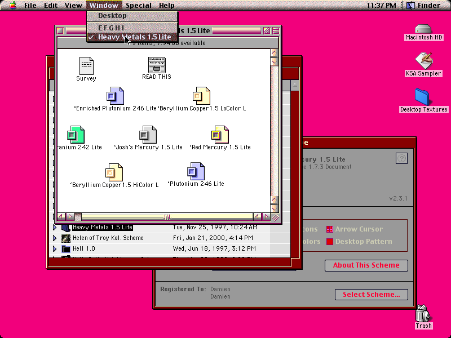451x338 pixels.
Task: Select the green 'ranium 242 Lite' scheme icon
Action: tap(76, 135)
